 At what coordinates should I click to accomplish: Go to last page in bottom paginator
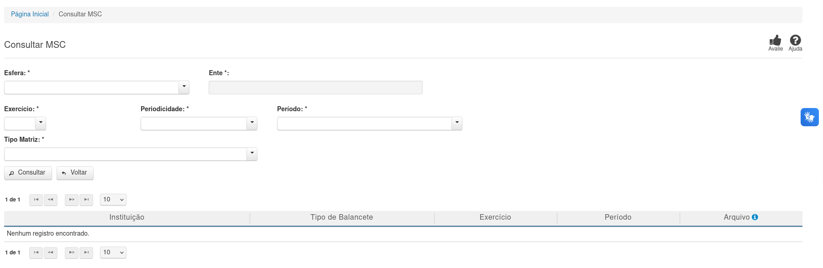[x=86, y=253]
